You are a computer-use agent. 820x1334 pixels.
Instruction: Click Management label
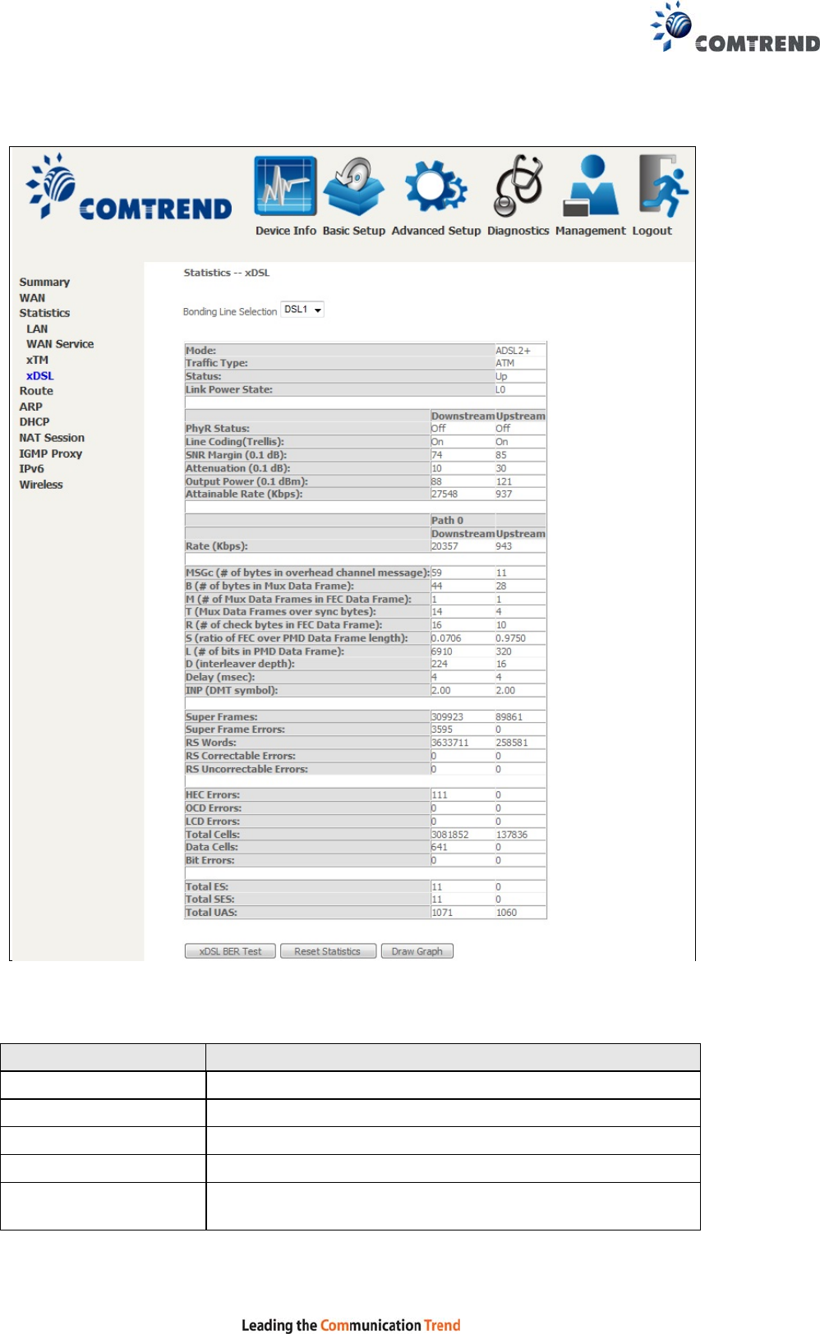[x=590, y=231]
